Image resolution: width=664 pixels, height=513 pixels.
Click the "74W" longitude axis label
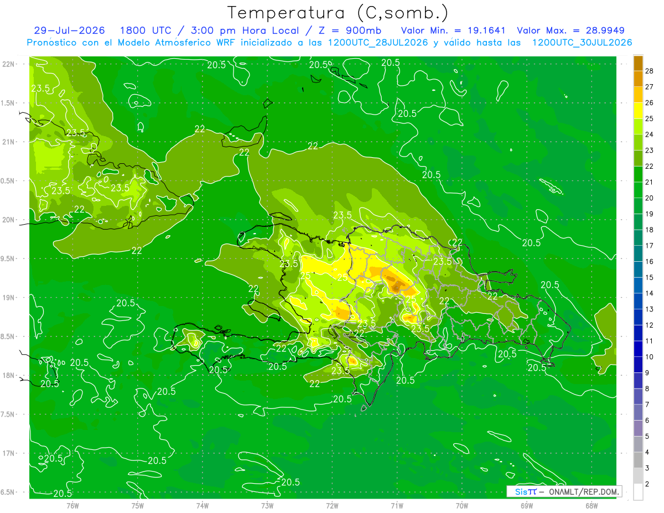coord(203,506)
